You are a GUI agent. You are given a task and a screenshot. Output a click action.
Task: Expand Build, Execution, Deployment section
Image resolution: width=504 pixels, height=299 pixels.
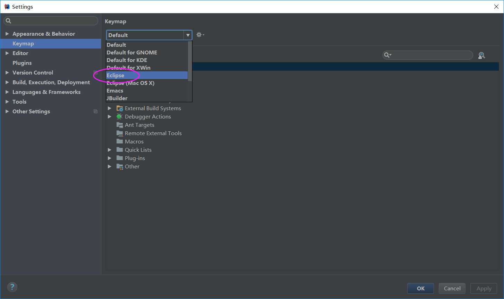pyautogui.click(x=7, y=82)
